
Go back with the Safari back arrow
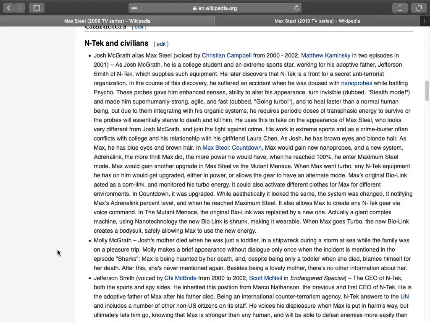click(8, 8)
